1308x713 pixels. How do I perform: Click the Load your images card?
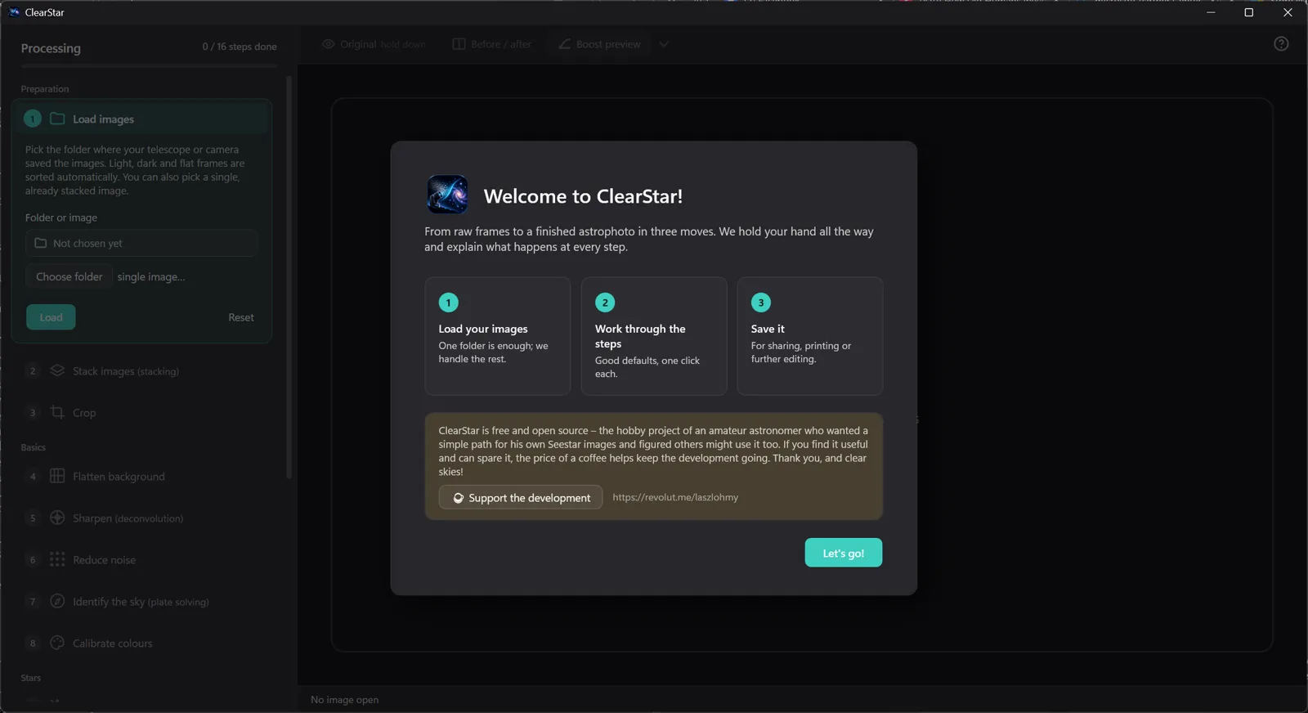[x=498, y=336]
